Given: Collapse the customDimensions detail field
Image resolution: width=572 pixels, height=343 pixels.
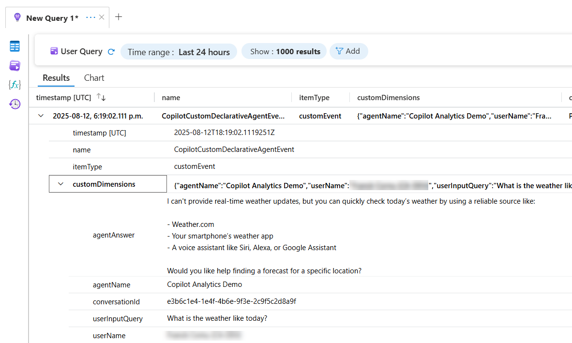Looking at the screenshot, I should click(60, 184).
